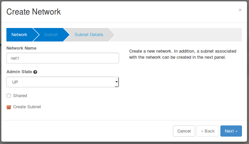249x144 pixels.
Task: Close the Create Network dialog with ×
Action: click(240, 10)
